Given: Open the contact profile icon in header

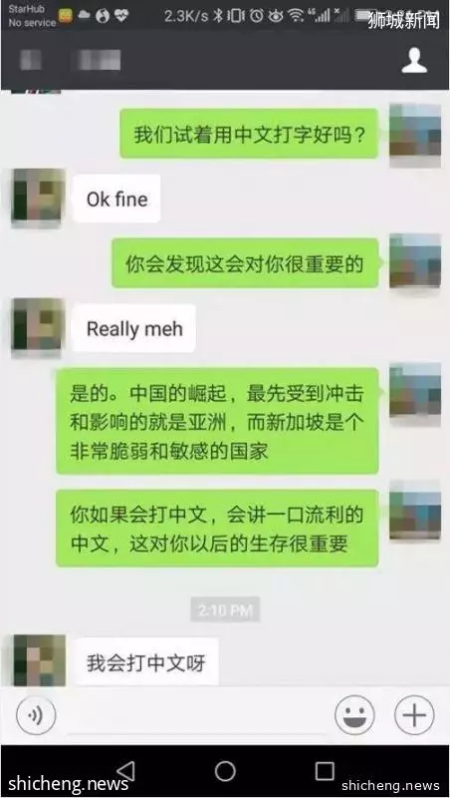Looking at the screenshot, I should pyautogui.click(x=414, y=61).
